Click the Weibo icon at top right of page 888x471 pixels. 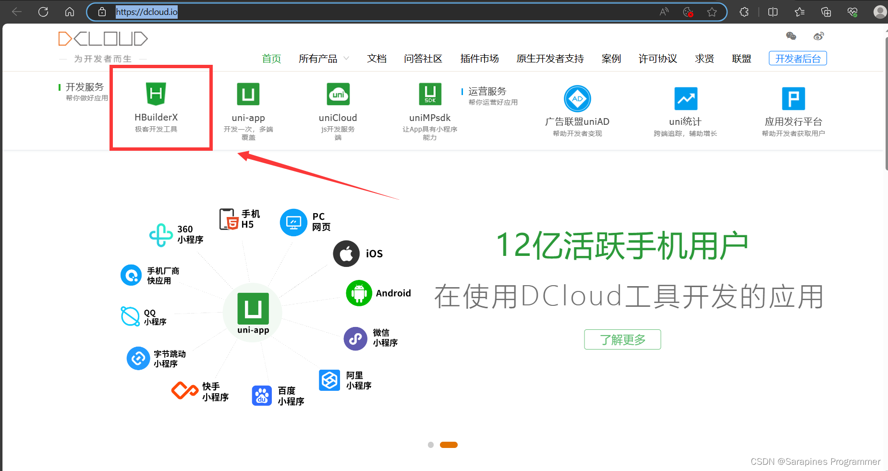pos(819,36)
